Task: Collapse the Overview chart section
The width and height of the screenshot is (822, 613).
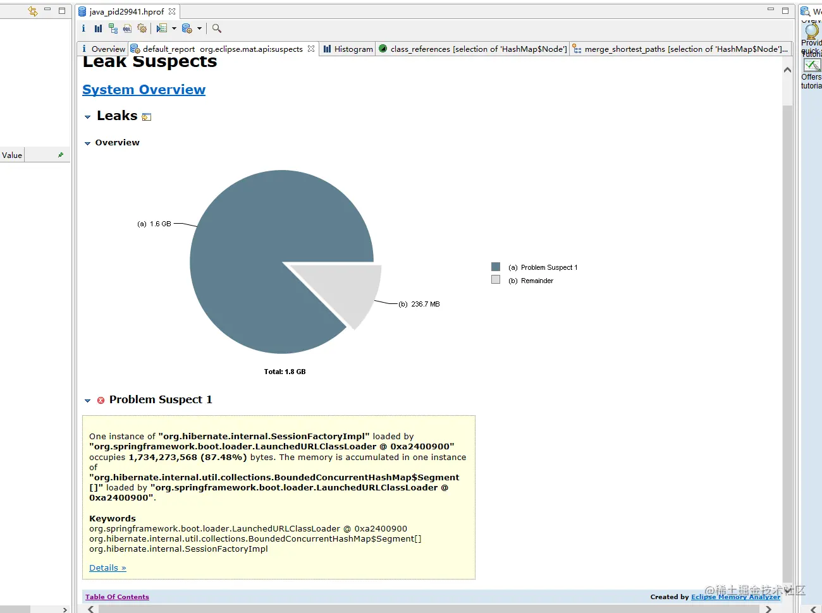Action: coord(88,143)
